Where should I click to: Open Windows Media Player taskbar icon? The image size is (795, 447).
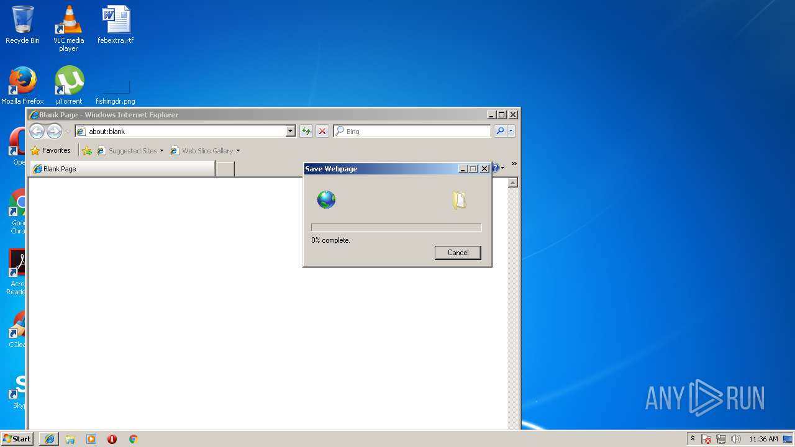tap(91, 439)
